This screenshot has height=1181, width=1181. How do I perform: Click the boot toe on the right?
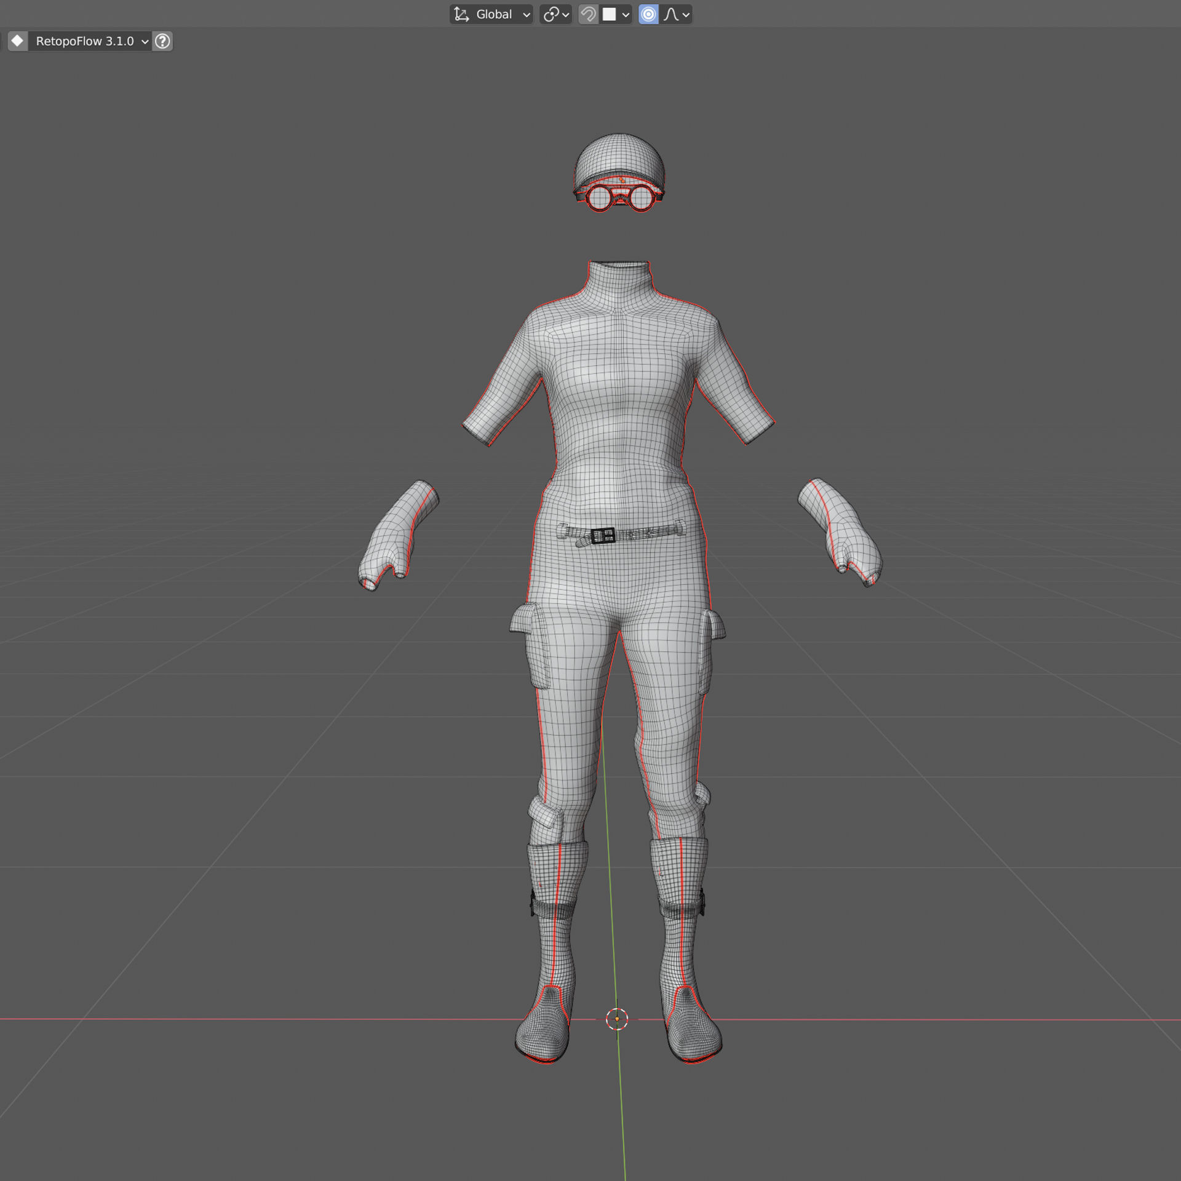coord(695,1043)
